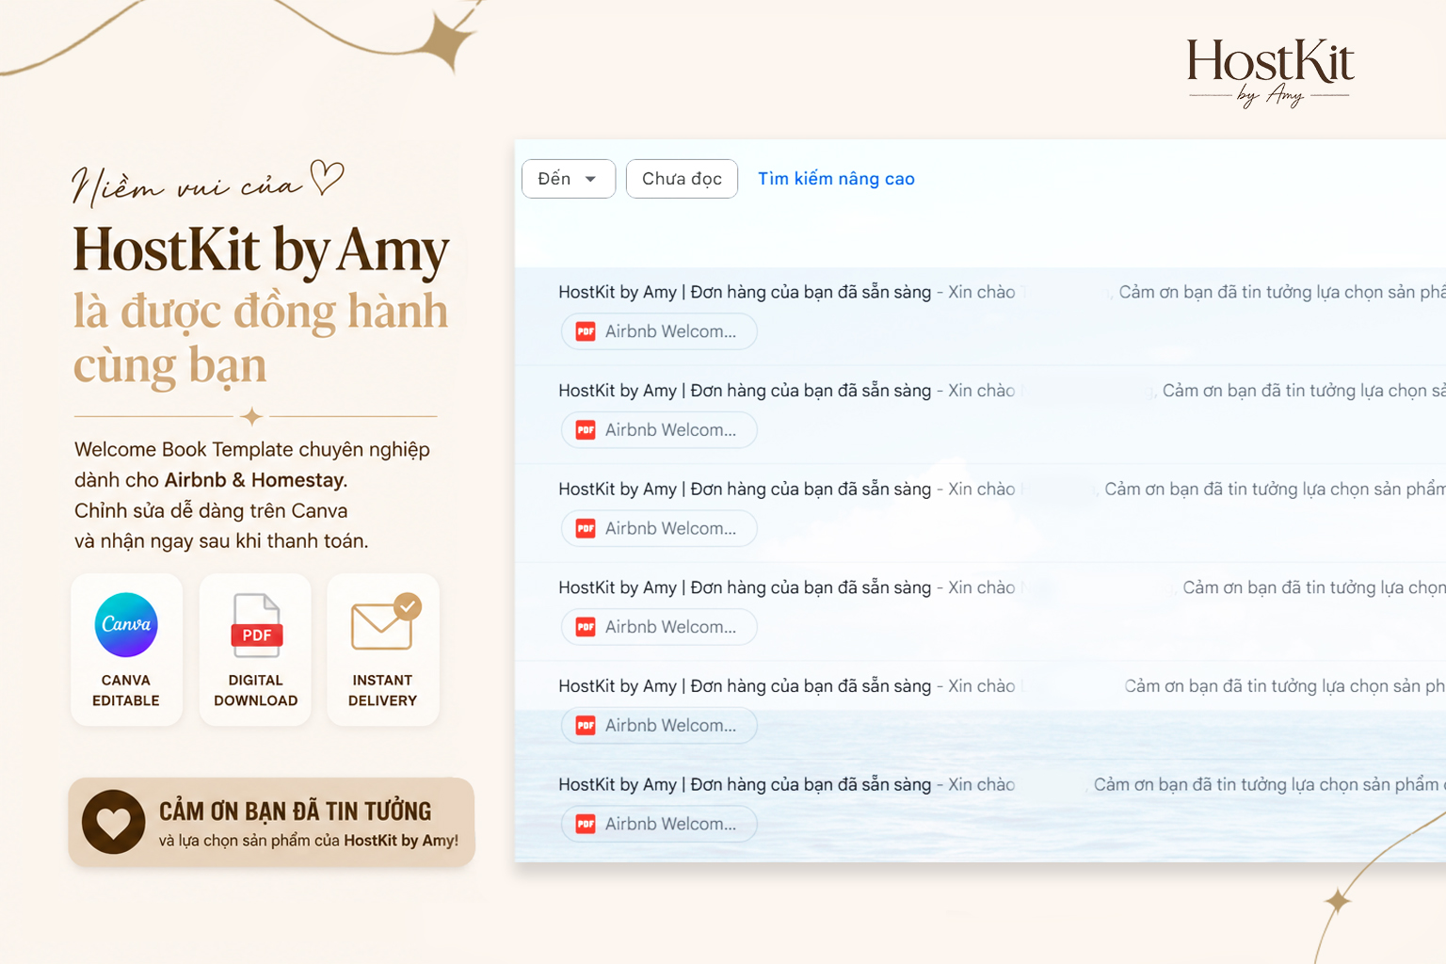Viewport: 1446px width, 964px height.
Task: Open the last "Đơn hàng của bạn đã sẵn sàng" email
Action: pos(980,810)
